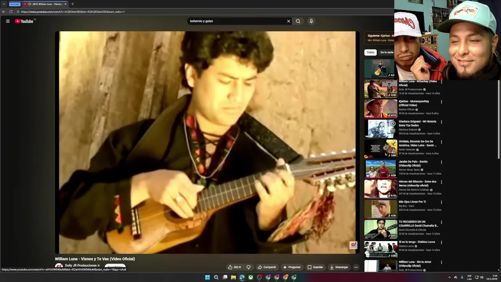501x282 pixels.
Task: Go to the YouTube home logo
Action: 24,21
